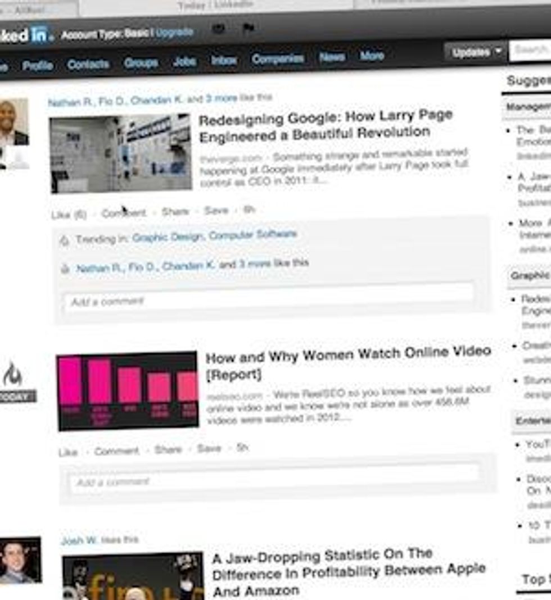Click the Graphic Design trending topic
Viewport: 551px width, 600px height.
point(168,237)
